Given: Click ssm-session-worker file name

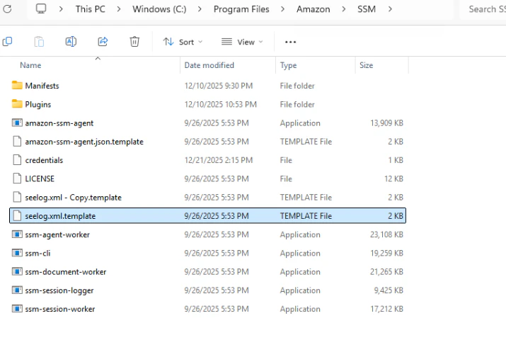Looking at the screenshot, I should (60, 309).
